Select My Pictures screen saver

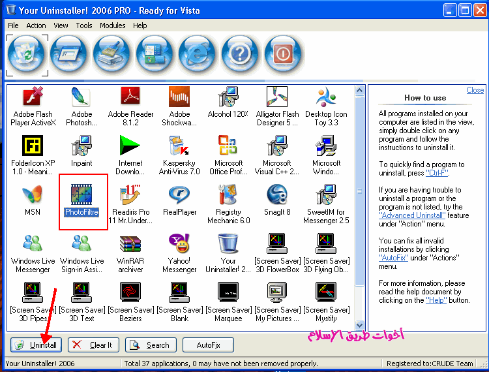pos(277,302)
